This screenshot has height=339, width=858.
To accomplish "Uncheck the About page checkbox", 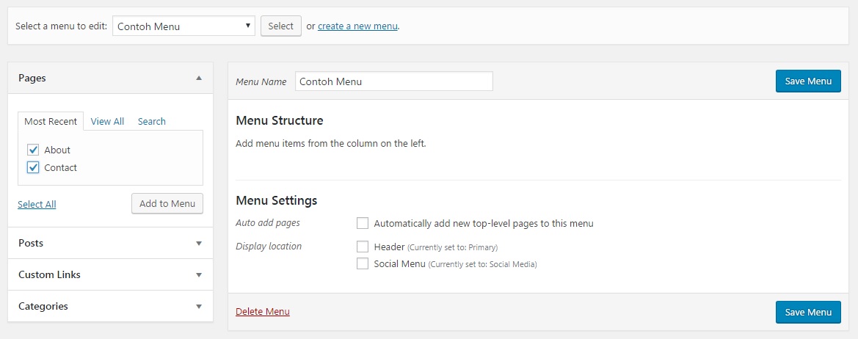I will [33, 150].
